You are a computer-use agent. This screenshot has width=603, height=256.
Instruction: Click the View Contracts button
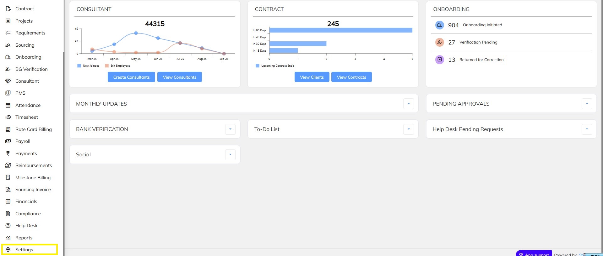click(351, 77)
